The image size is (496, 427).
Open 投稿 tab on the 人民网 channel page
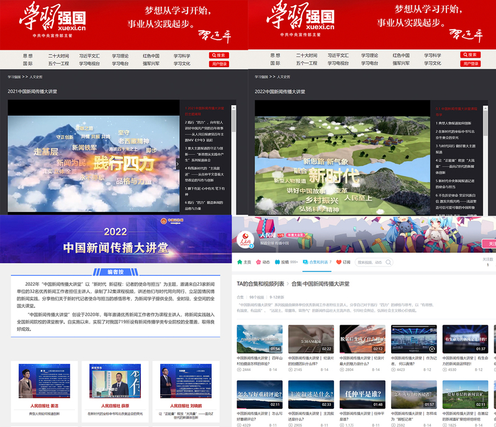click(x=286, y=262)
